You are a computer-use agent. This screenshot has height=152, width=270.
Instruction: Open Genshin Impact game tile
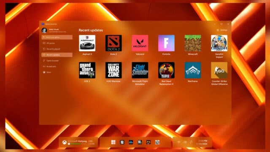219,43
